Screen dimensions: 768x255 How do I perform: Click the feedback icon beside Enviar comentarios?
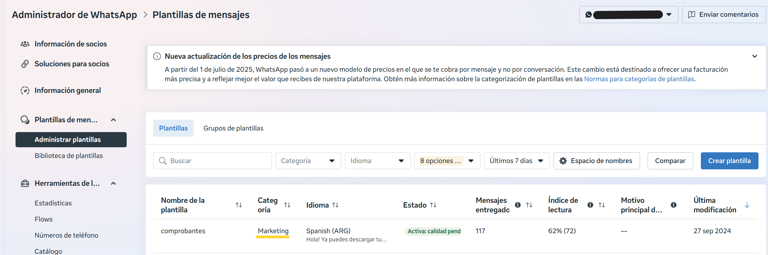click(x=692, y=15)
